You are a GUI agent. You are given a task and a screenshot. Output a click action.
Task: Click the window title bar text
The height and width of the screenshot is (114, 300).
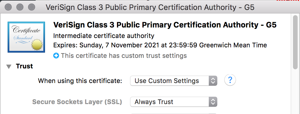click(150, 7)
